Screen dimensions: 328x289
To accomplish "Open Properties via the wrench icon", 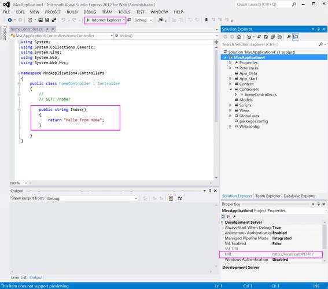I will coord(289,37).
